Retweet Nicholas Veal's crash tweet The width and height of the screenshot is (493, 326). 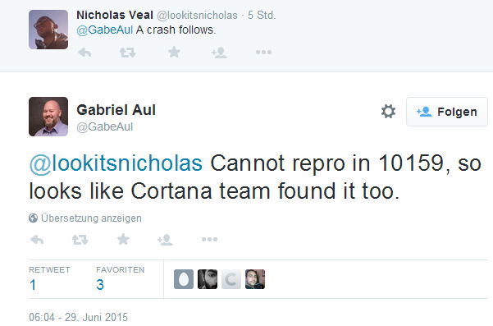(128, 53)
